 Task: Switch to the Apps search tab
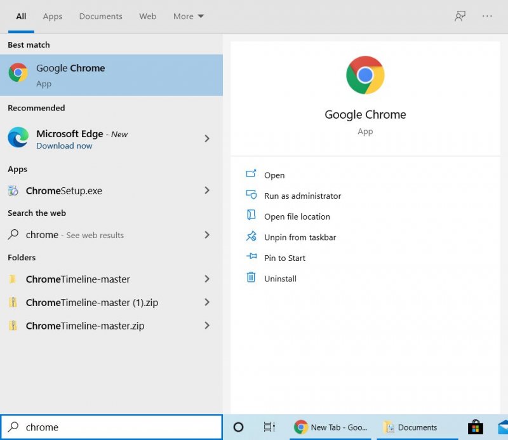tap(53, 17)
